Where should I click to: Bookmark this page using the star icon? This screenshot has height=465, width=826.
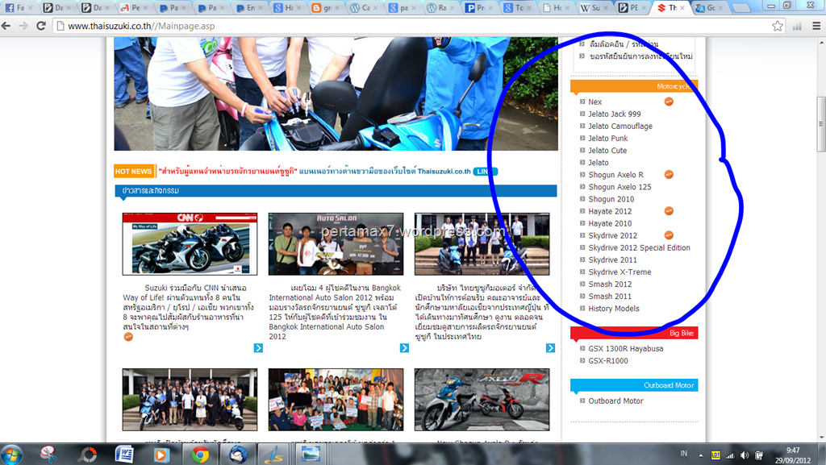tap(777, 26)
